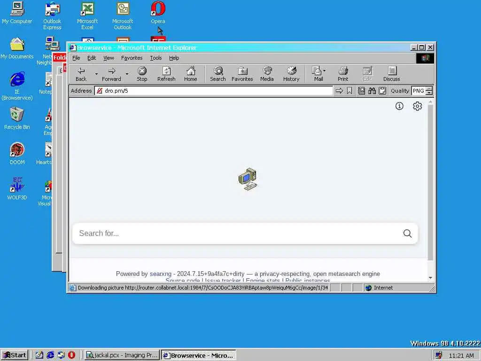The image size is (481, 361).
Task: Open the Help menu
Action: (x=174, y=58)
